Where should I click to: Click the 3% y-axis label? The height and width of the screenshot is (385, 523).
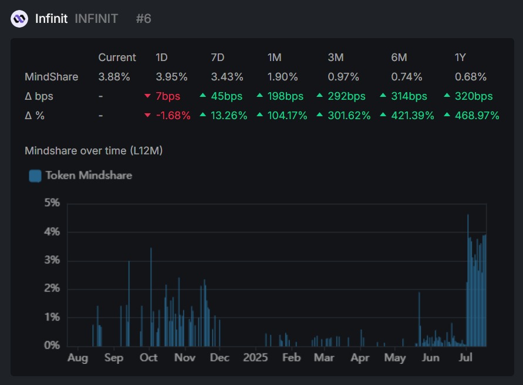(x=52, y=260)
